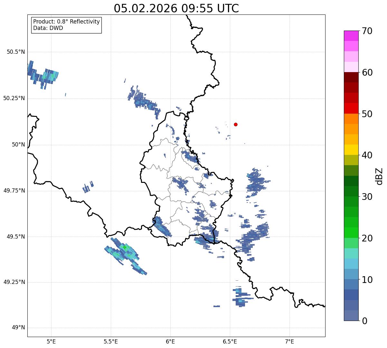This screenshot has width=387, height=348.
Task: Click the colorbar tick label 70
Action: click(367, 31)
